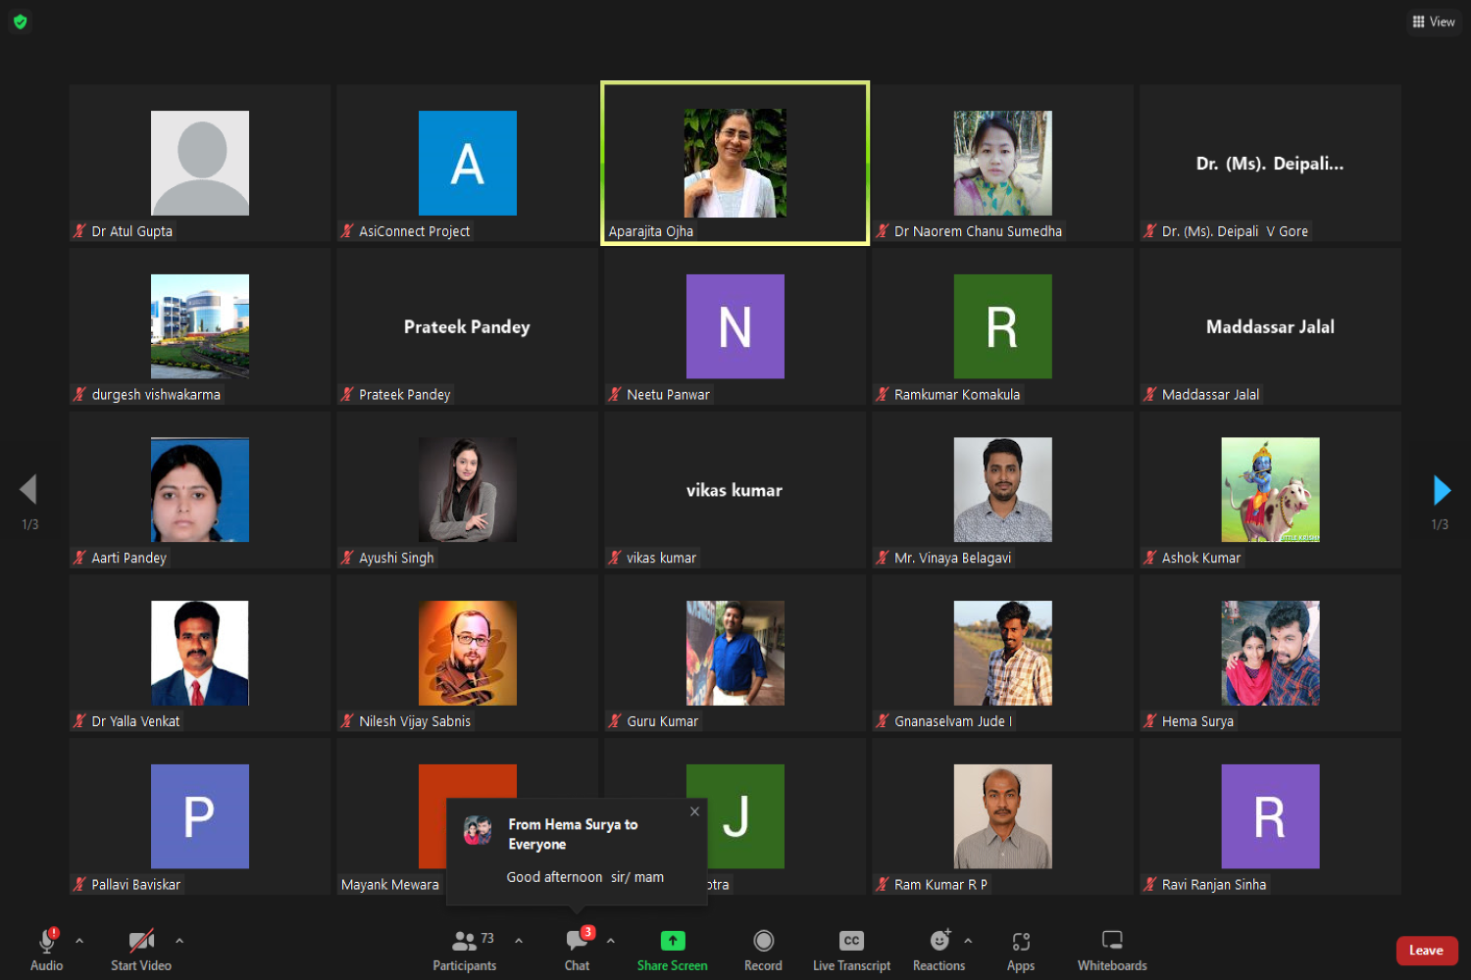Open the Apps panel
Screen dimensions: 1471x980
[1020, 950]
